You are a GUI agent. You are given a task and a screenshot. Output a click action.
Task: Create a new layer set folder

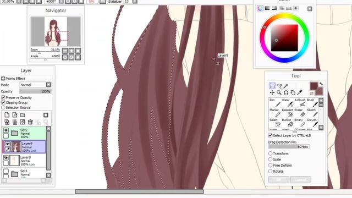tap(23, 115)
